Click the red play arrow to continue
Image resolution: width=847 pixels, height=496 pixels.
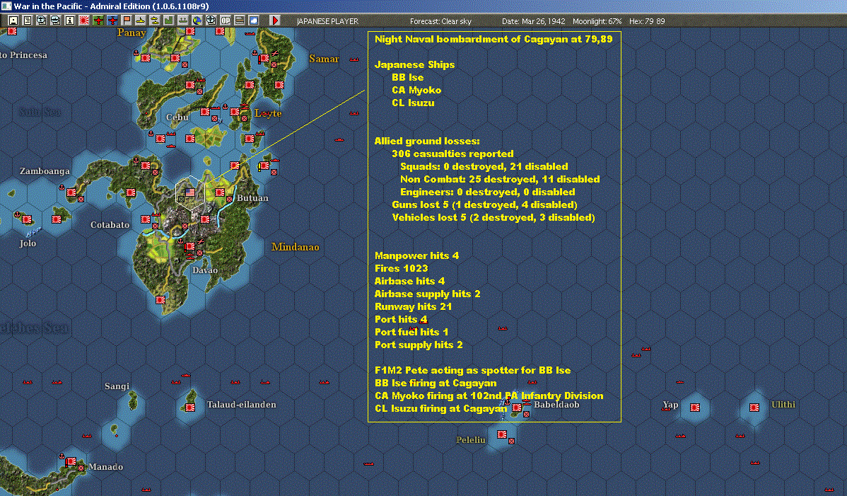pyautogui.click(x=275, y=21)
